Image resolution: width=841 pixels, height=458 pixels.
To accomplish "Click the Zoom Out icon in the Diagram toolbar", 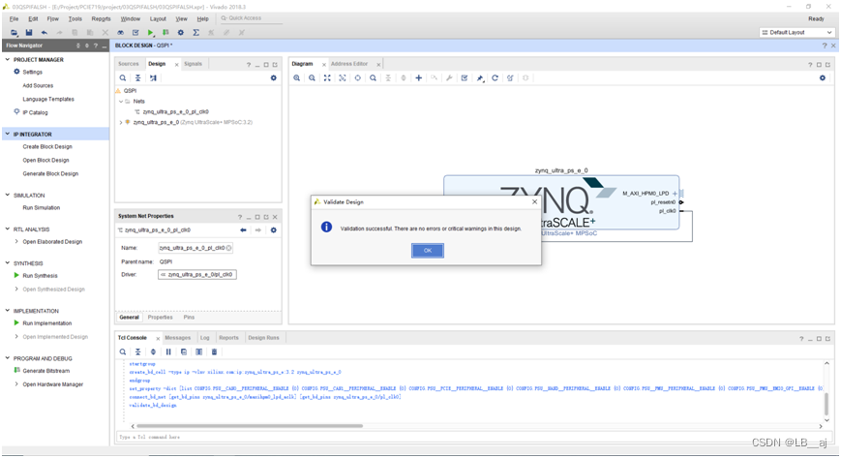I will pyautogui.click(x=312, y=77).
